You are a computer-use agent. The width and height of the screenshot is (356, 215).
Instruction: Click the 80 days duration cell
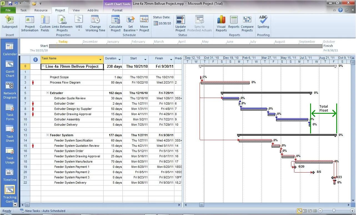click(x=113, y=82)
